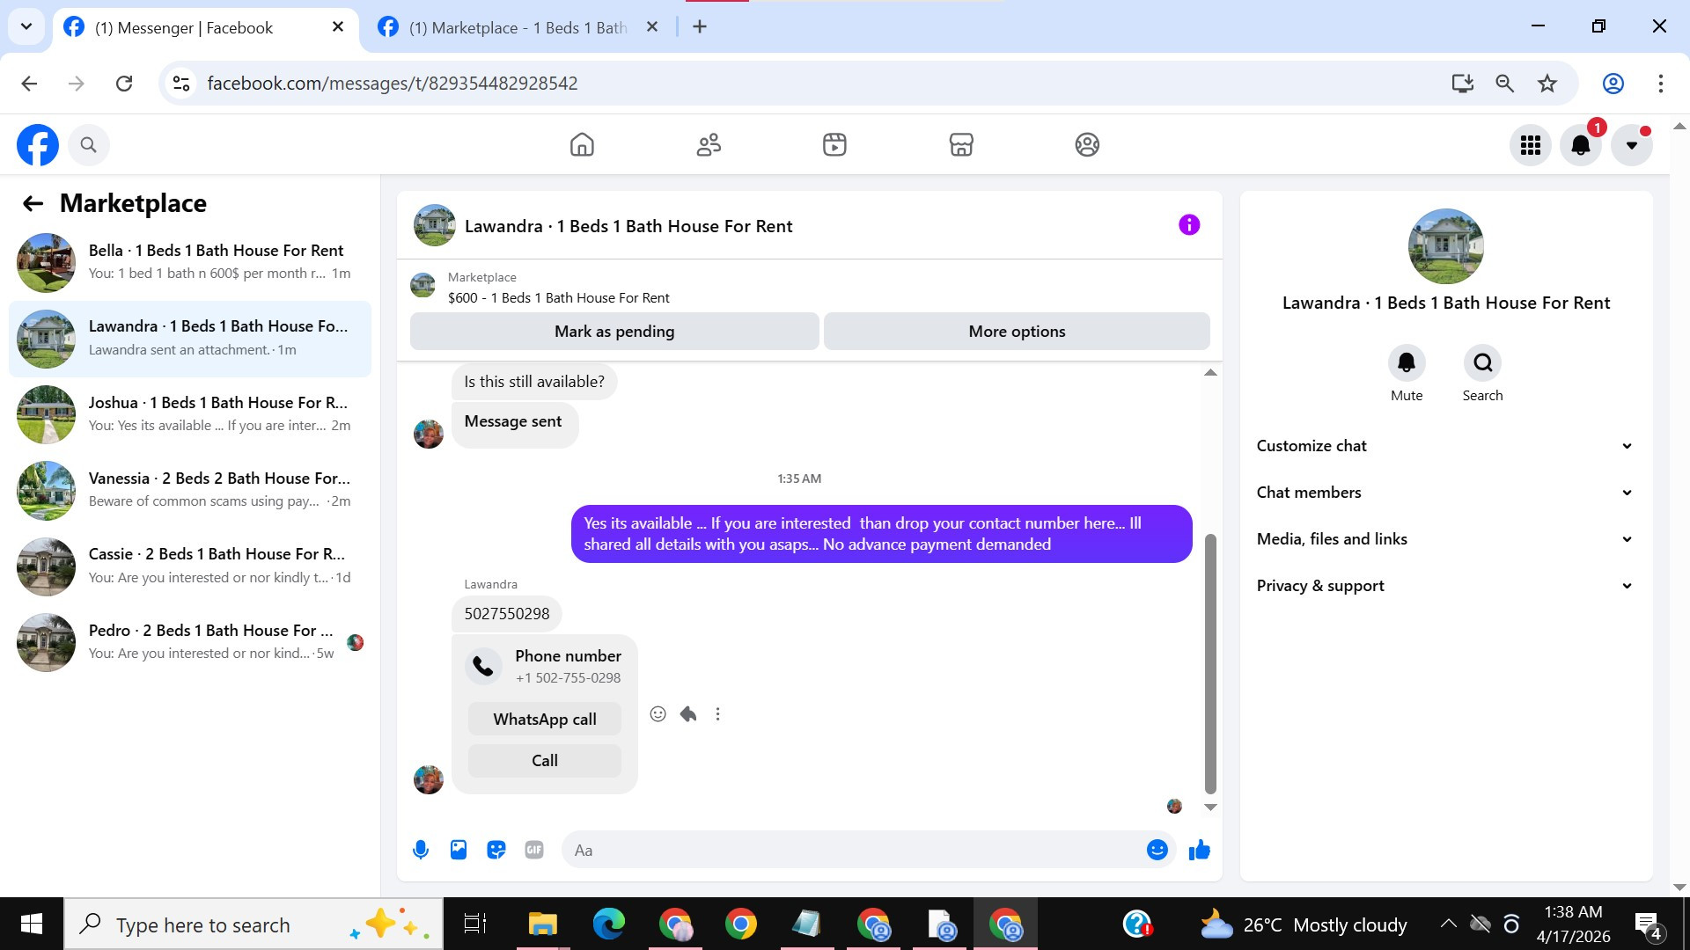
Task: Click the phone handset icon in card
Action: (483, 666)
